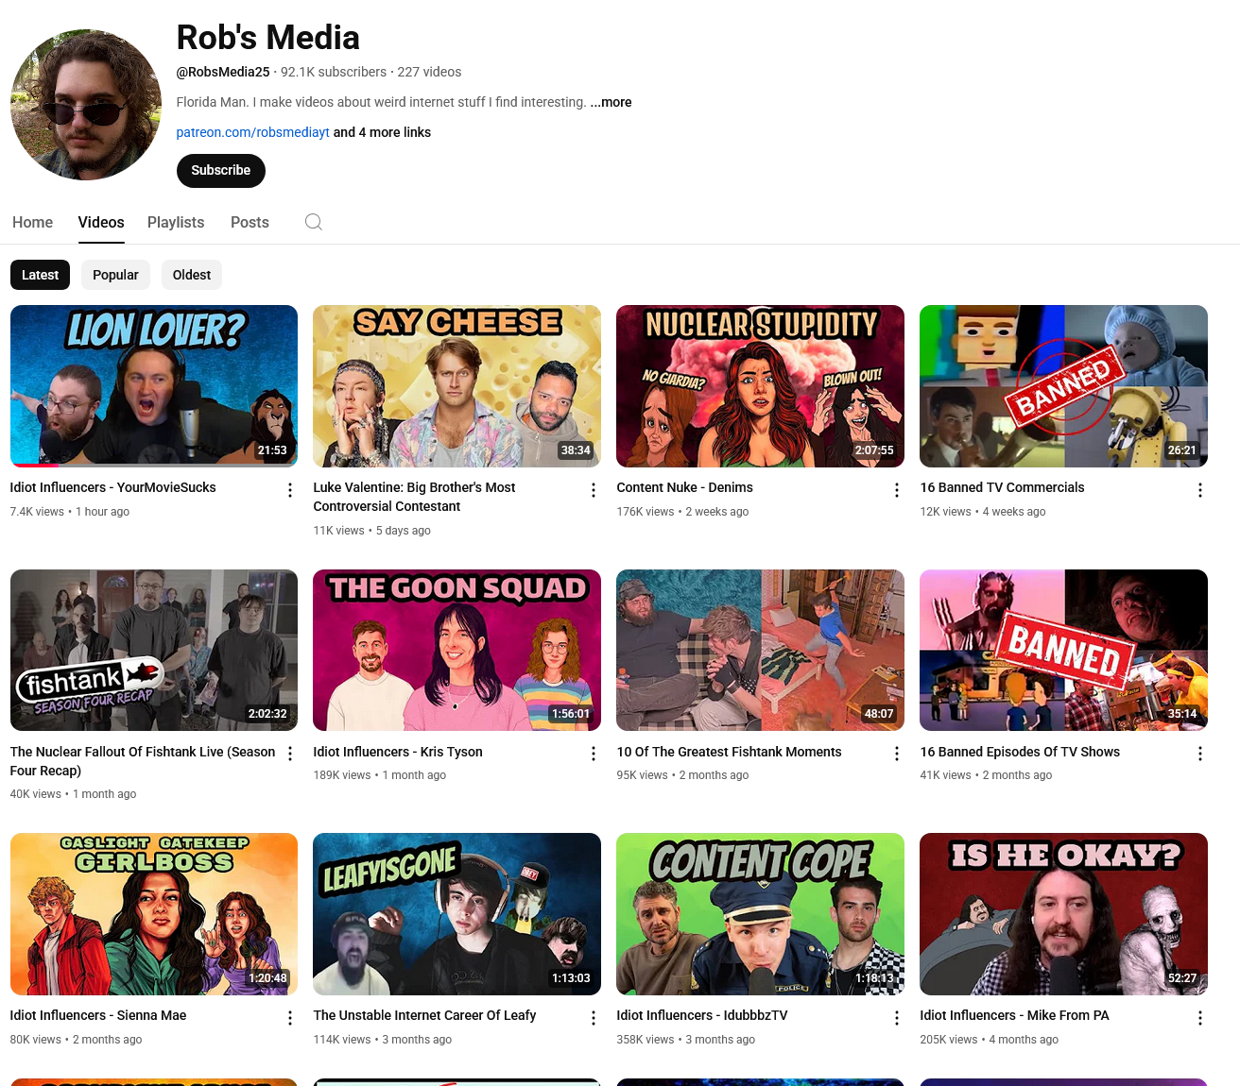Play the 35:14 Banned episodes thumbnail
The image size is (1240, 1086).
(x=1064, y=650)
